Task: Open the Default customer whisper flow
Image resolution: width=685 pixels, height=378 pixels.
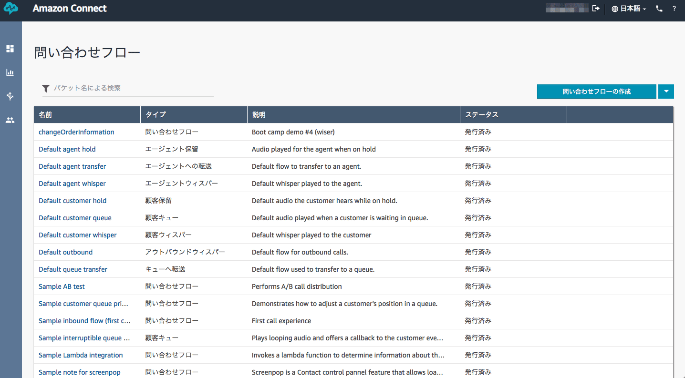Action: pos(78,235)
